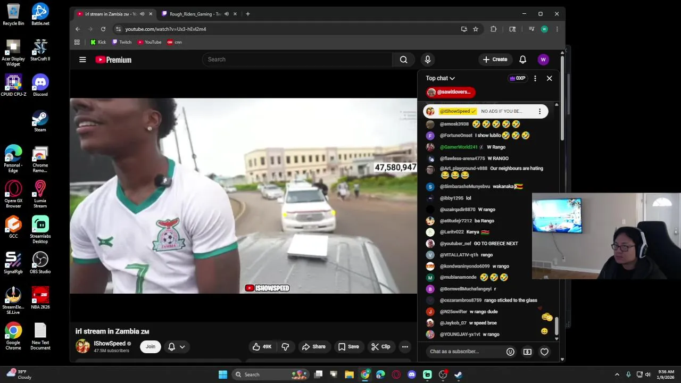Image resolution: width=681 pixels, height=383 pixels.
Task: Open Steam from the taskbar
Action: (x=458, y=374)
